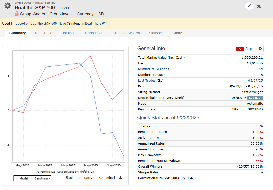Open the gear settings icon beside title
Image resolution: width=273 pixels, height=190 pixels.
tap(8, 6)
